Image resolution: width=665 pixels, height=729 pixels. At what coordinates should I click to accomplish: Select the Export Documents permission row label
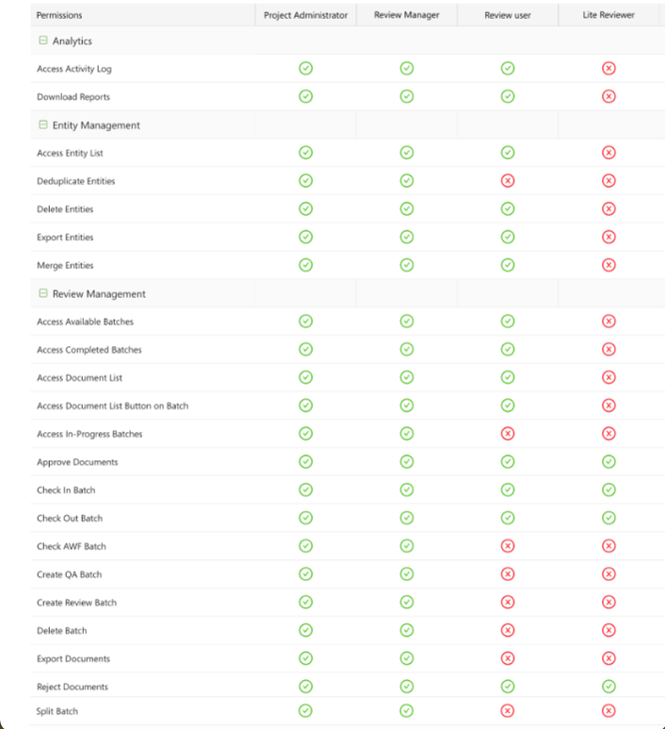tap(73, 658)
